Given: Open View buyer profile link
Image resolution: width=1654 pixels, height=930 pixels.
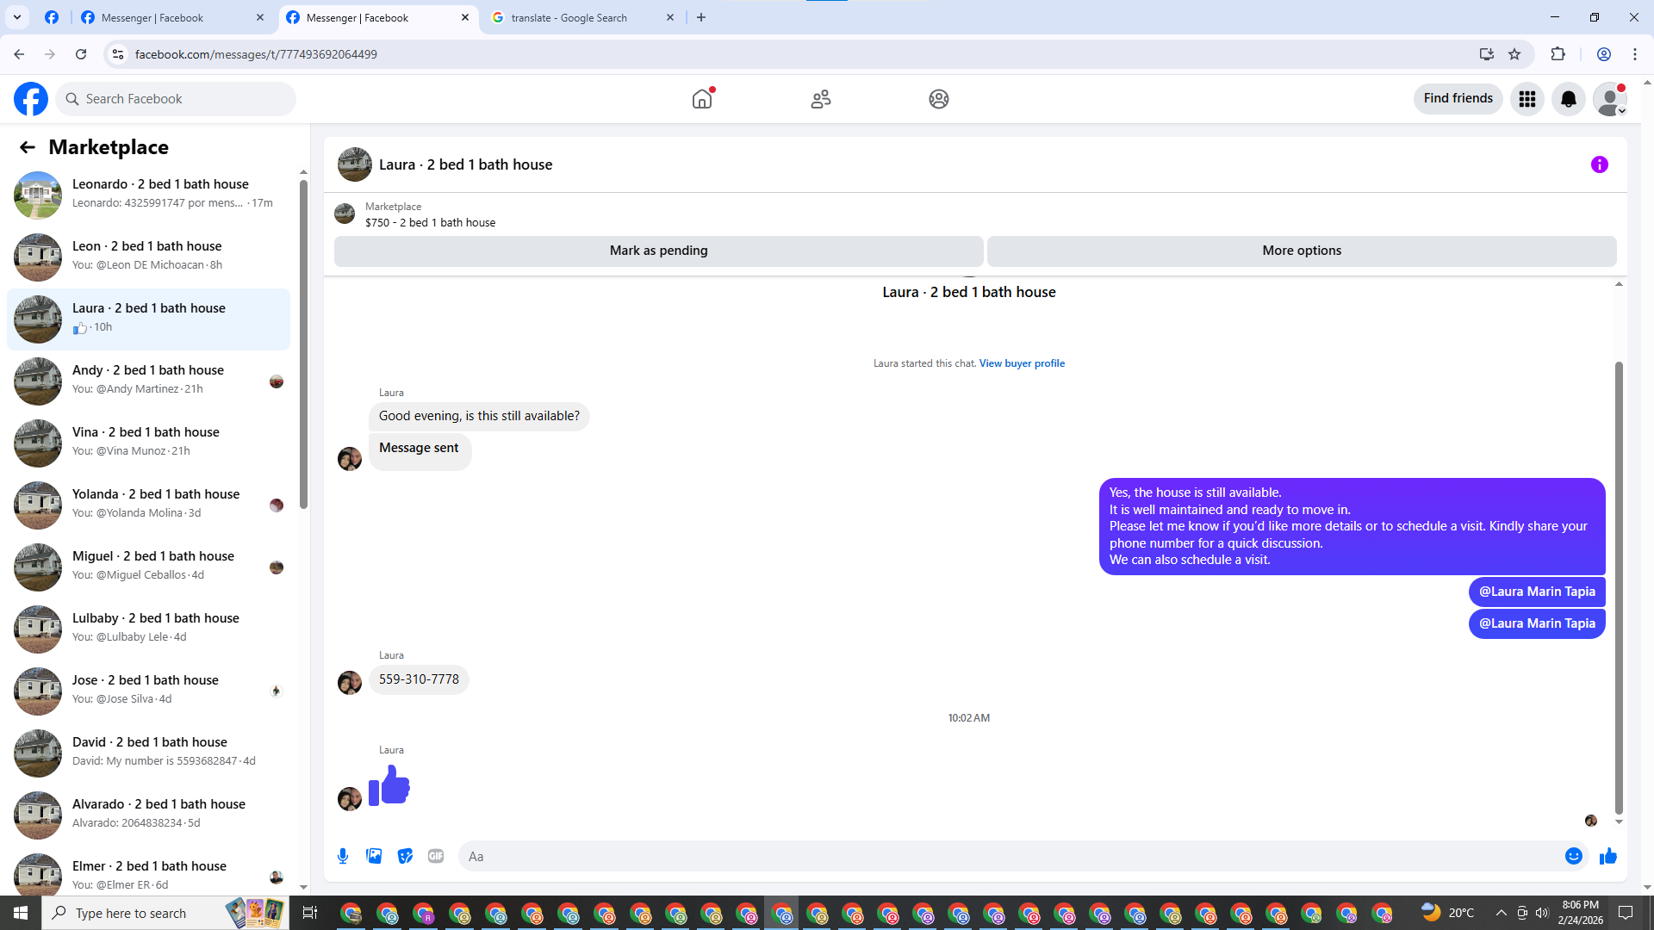Looking at the screenshot, I should [1022, 363].
